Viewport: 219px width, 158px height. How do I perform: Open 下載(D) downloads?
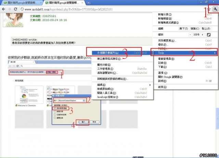click(x=185, y=67)
